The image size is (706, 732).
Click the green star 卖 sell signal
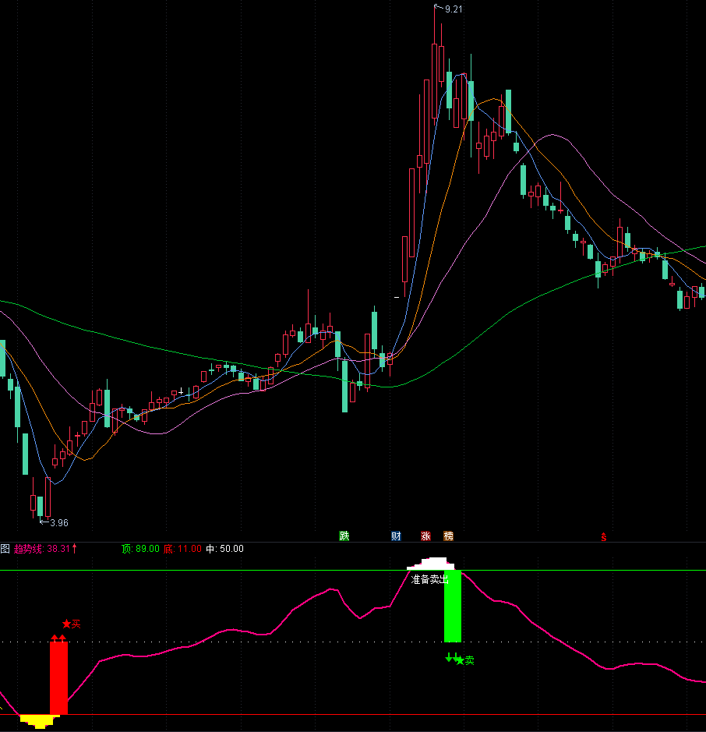tap(465, 660)
